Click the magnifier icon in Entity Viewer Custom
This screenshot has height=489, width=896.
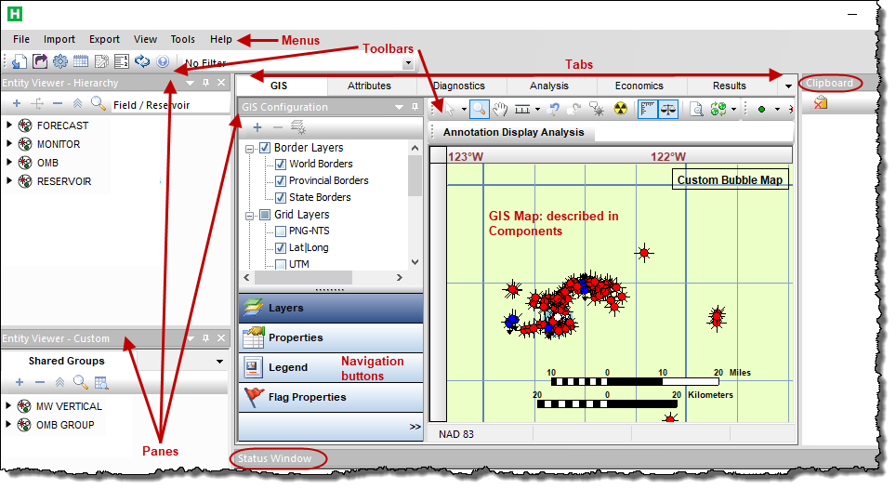pos(80,382)
